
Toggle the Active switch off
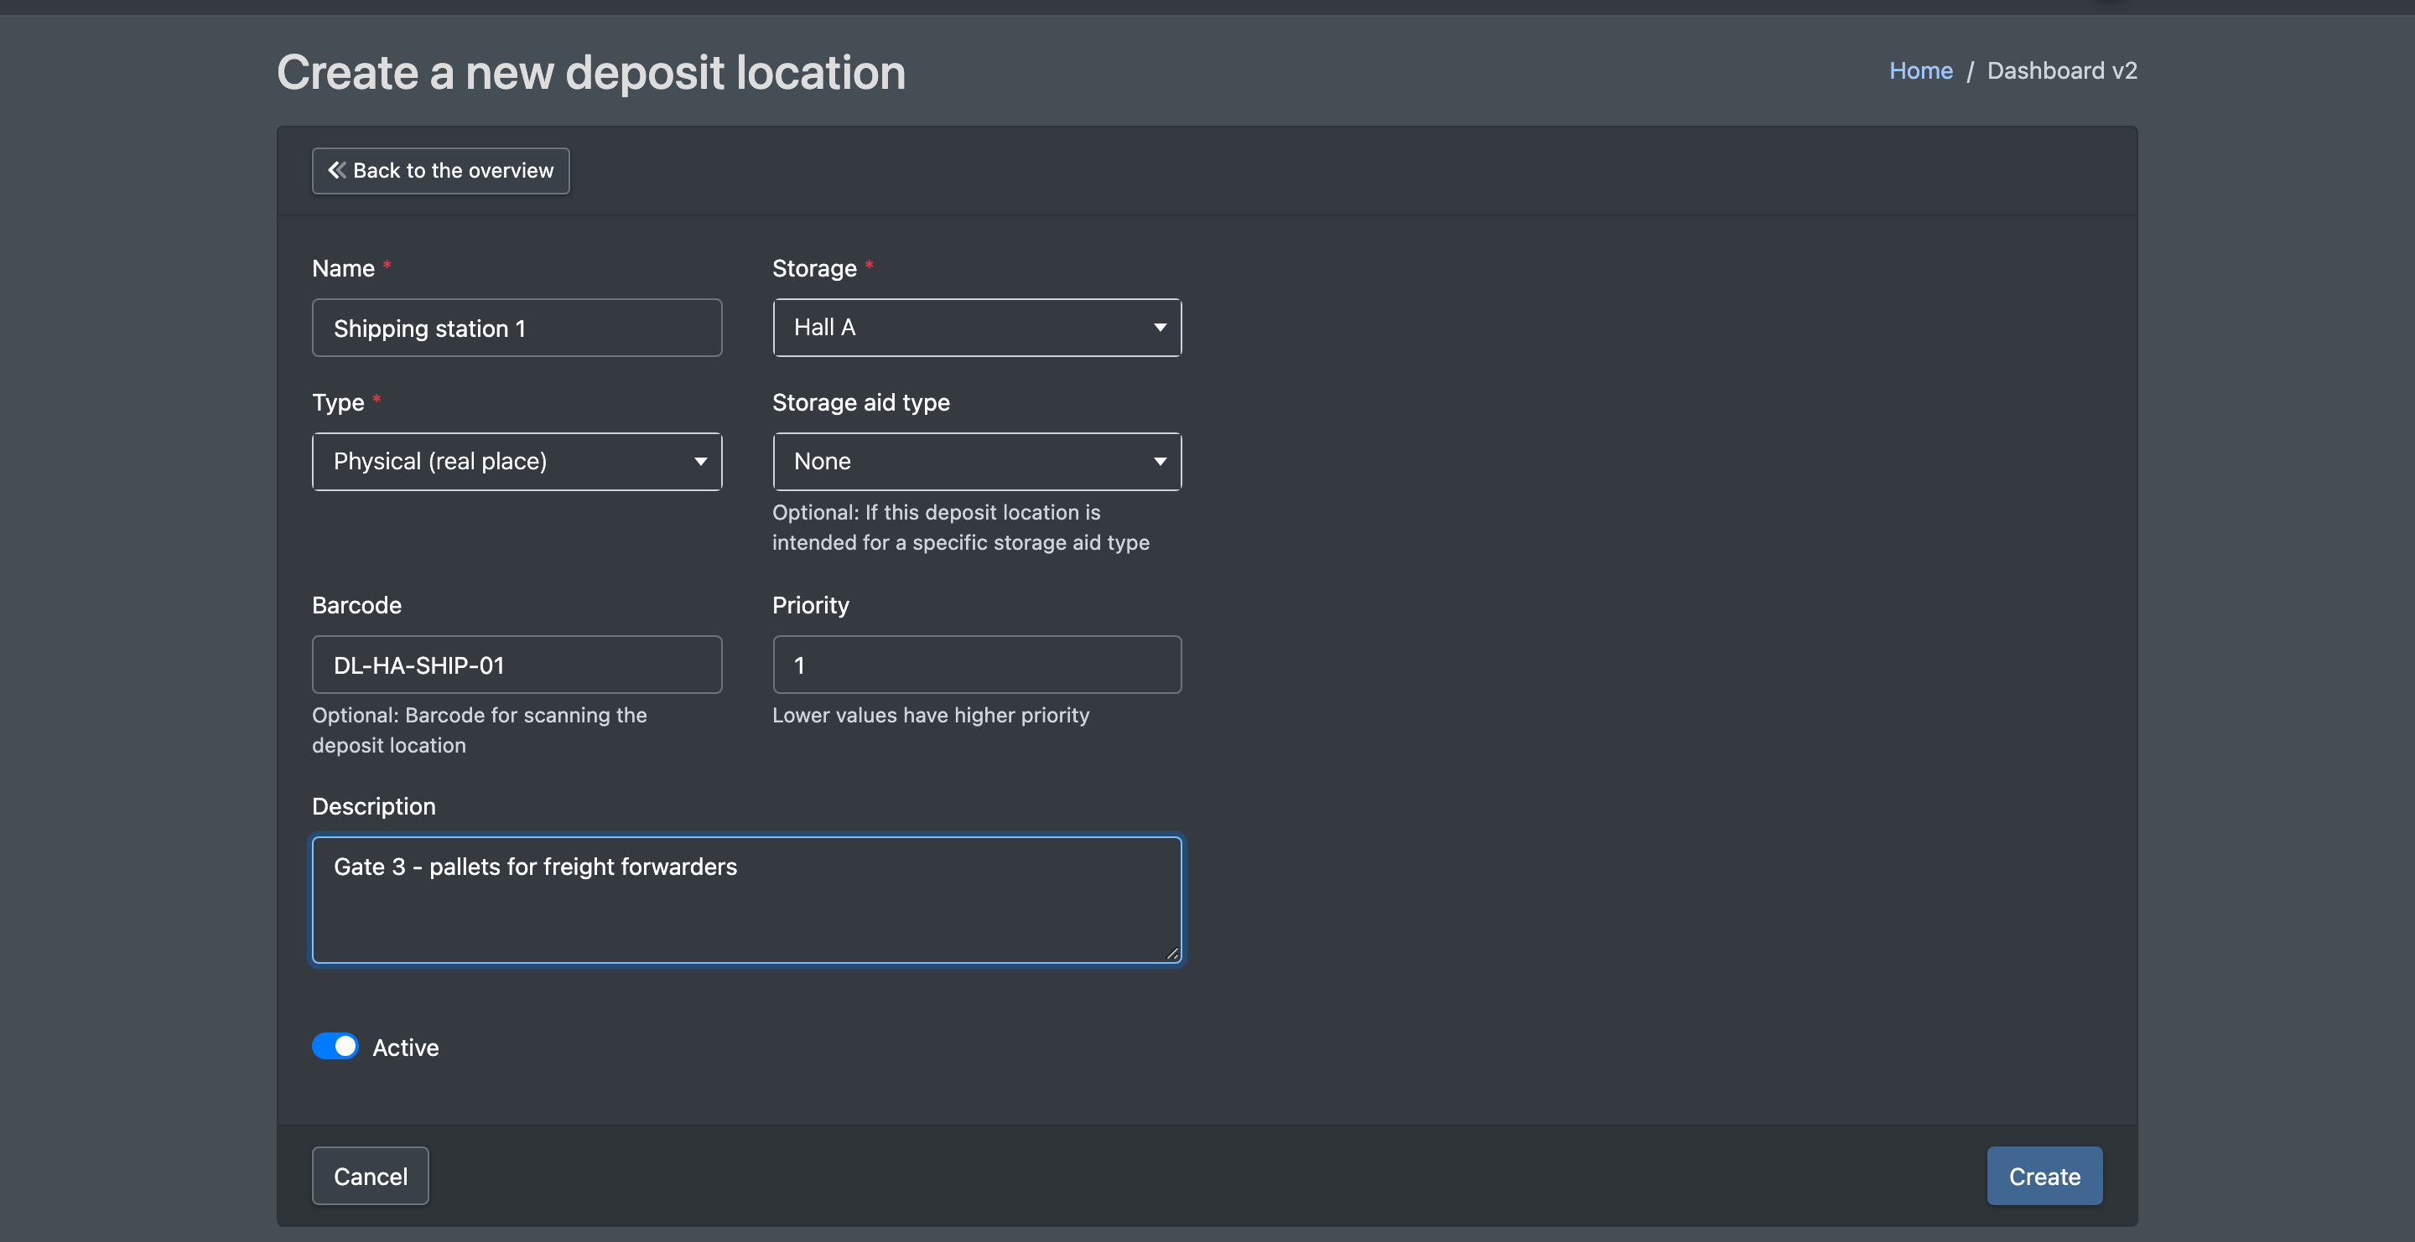(335, 1048)
